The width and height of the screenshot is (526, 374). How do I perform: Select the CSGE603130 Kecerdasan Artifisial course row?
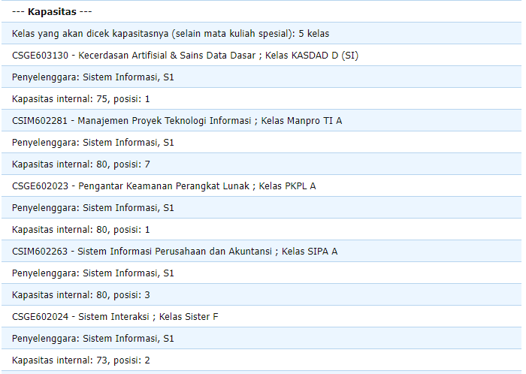[x=261, y=55]
